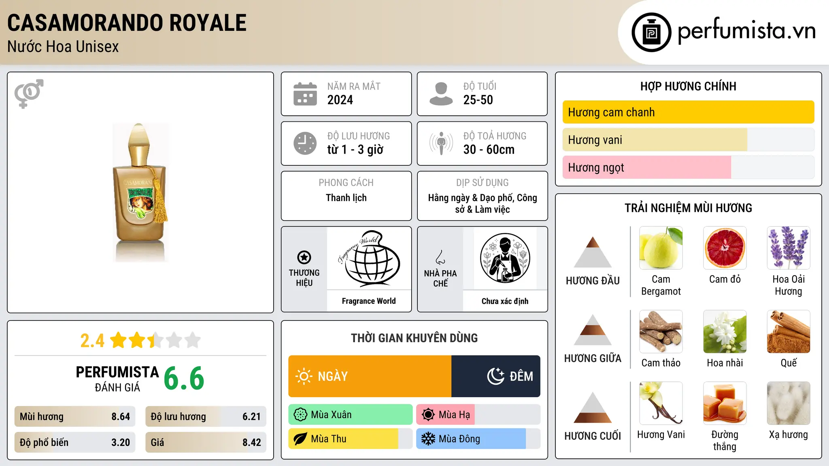Click the unisex gender symbol icon
829x466 pixels.
click(x=29, y=93)
